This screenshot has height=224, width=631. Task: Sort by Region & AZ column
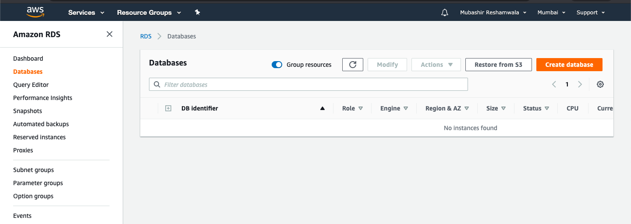pyautogui.click(x=447, y=108)
